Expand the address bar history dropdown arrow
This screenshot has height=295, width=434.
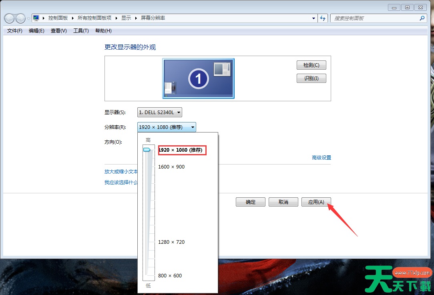coord(313,18)
